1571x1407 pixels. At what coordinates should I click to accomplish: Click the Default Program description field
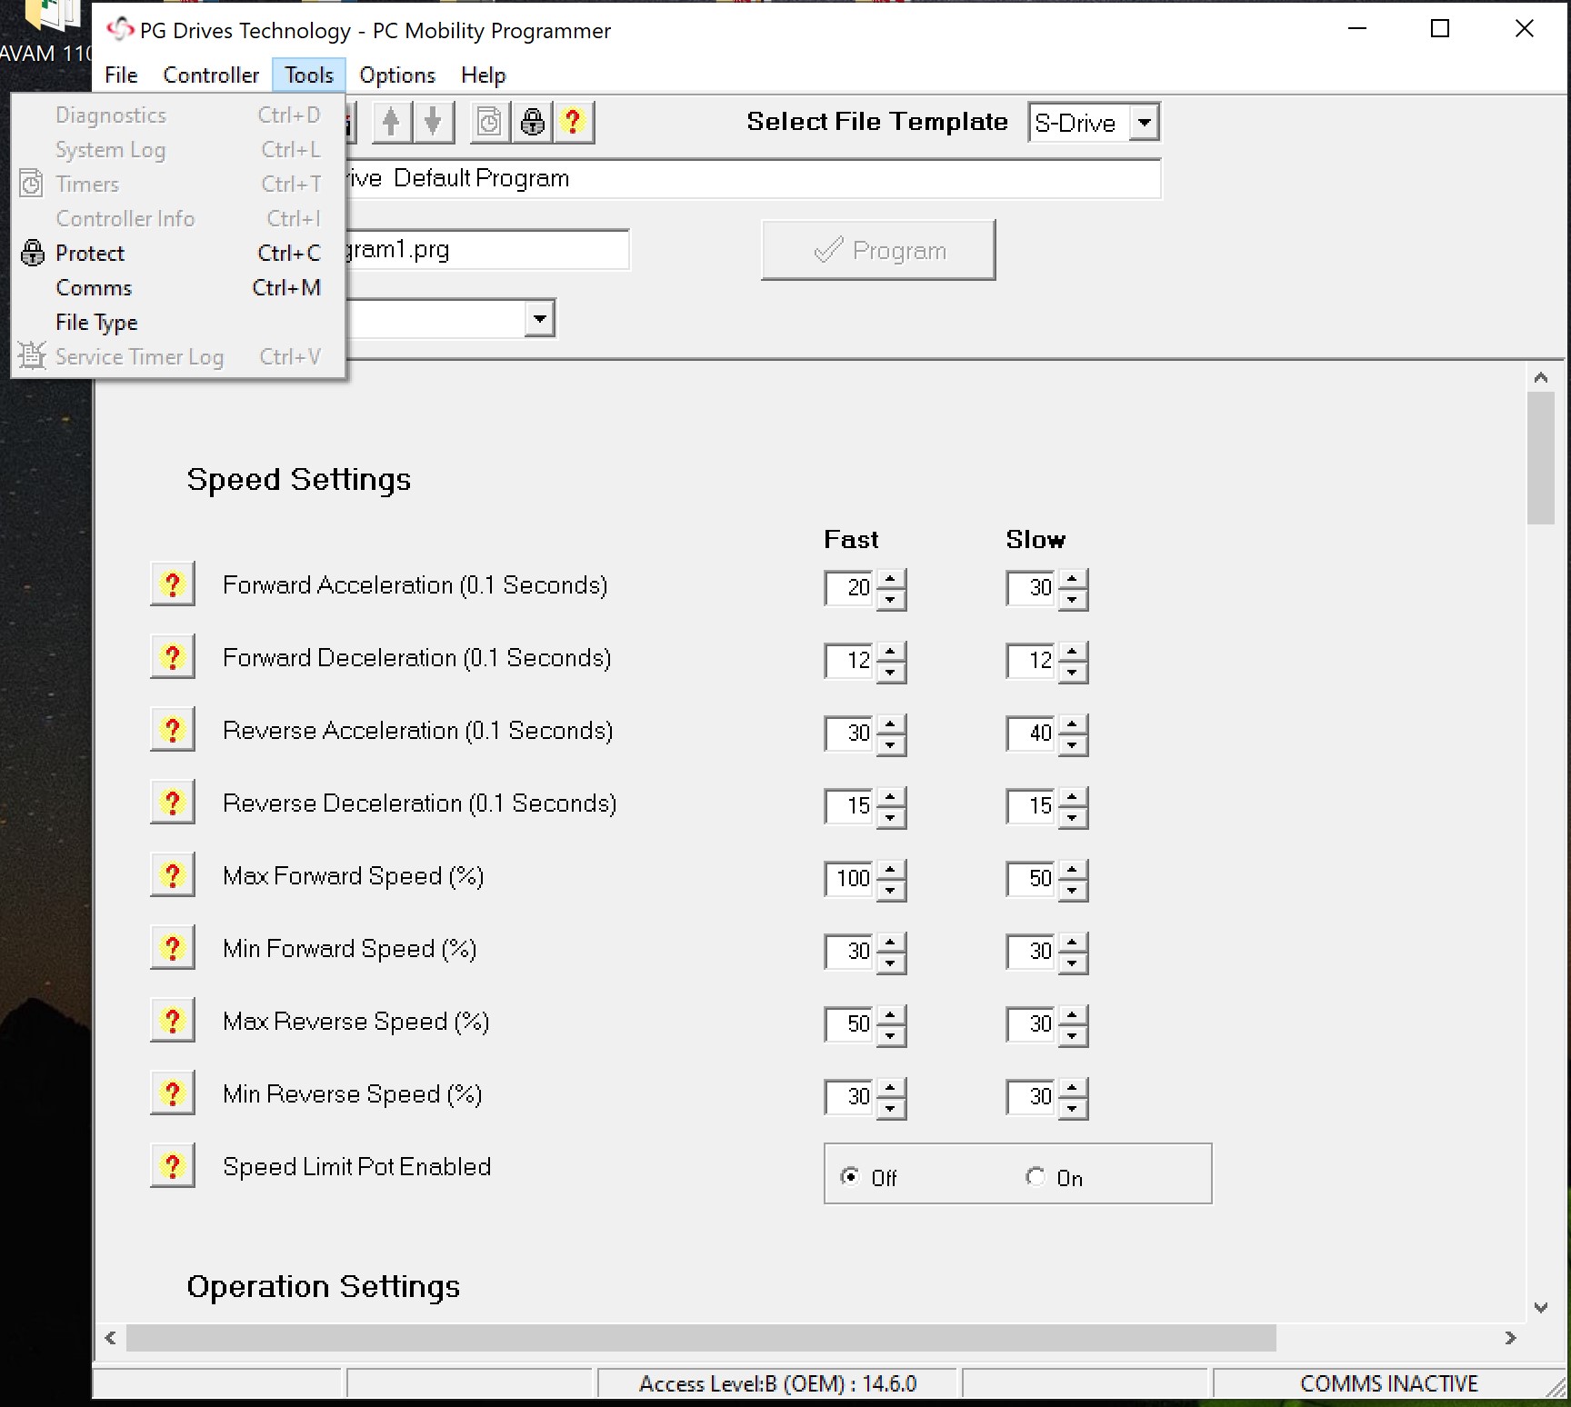point(753,178)
